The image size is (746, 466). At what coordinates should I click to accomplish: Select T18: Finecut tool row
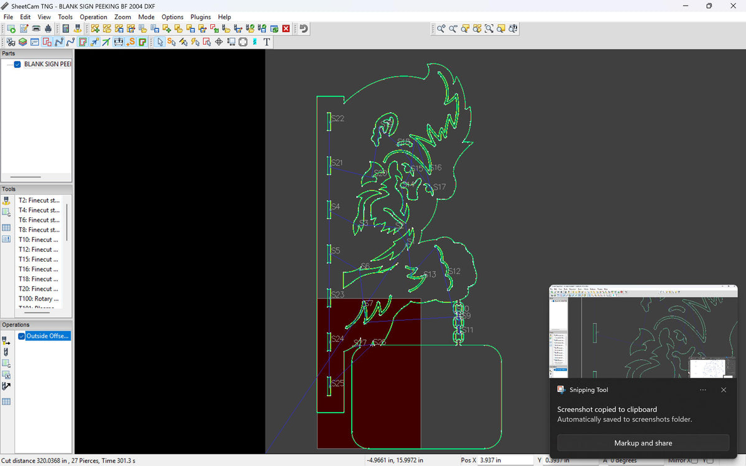coord(39,279)
